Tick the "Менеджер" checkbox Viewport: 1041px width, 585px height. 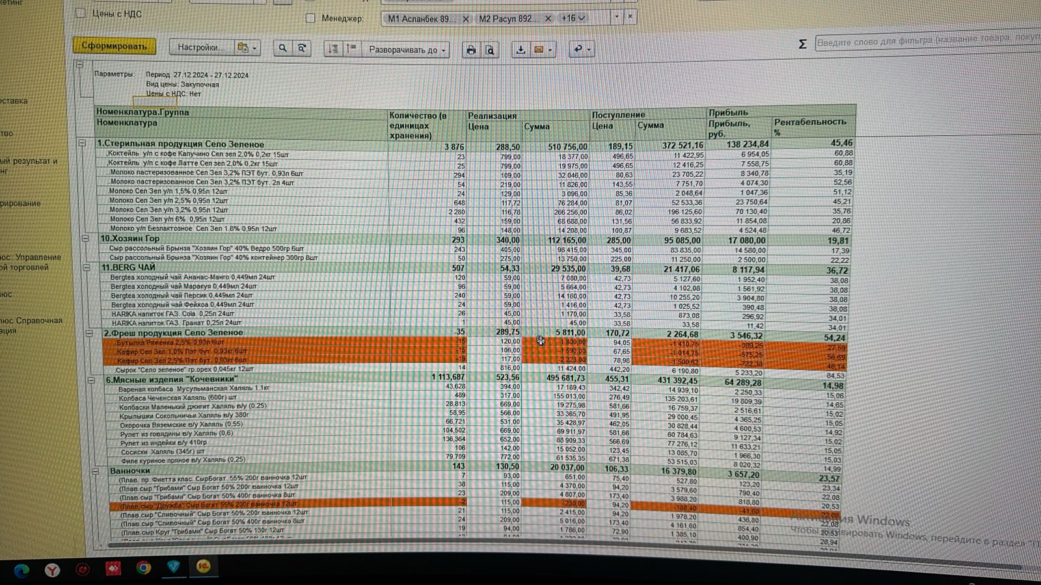pos(310,18)
